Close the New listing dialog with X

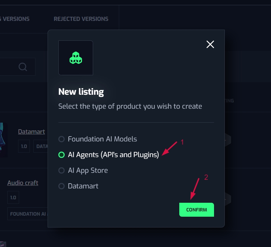(x=210, y=44)
